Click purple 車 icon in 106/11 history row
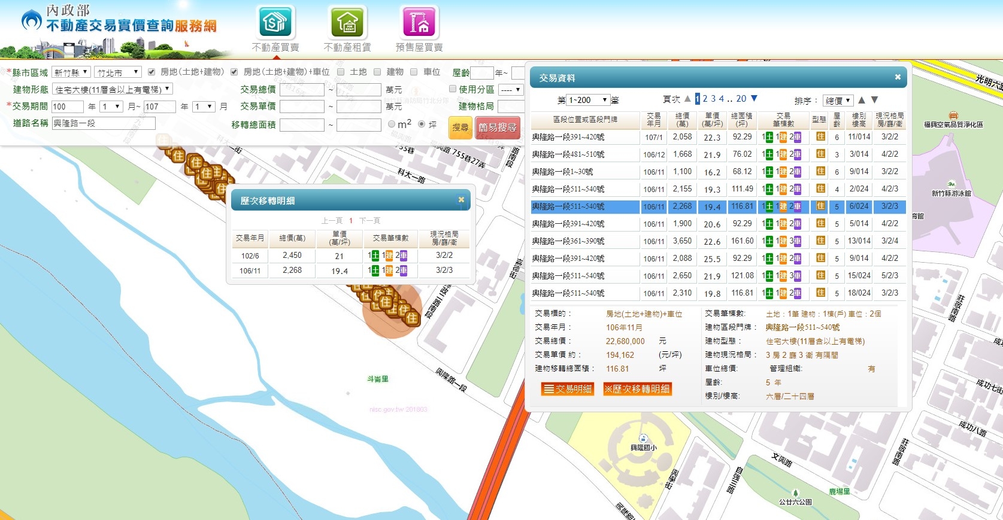Image resolution: width=1003 pixels, height=520 pixels. (403, 270)
